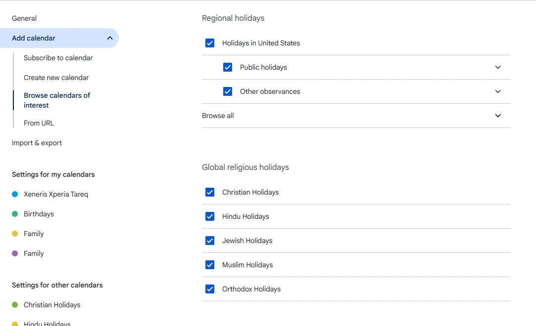
Task: Turn off the Muslim Holidays checkbox
Action: click(x=210, y=265)
